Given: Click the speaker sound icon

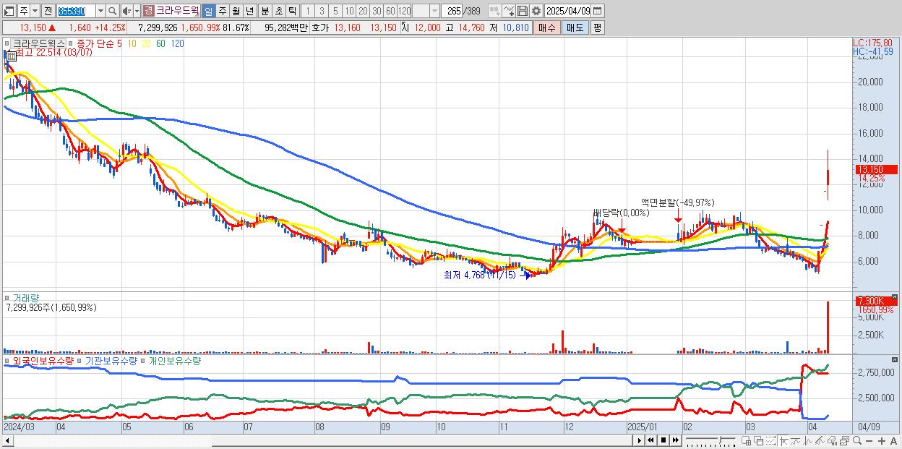Looking at the screenshot, I should pyautogui.click(x=126, y=11).
